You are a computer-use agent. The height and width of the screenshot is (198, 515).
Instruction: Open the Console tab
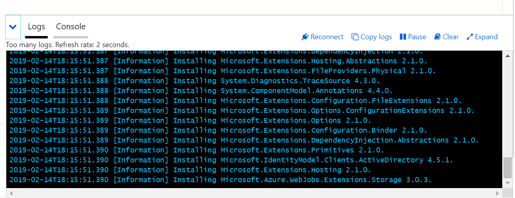[71, 27]
